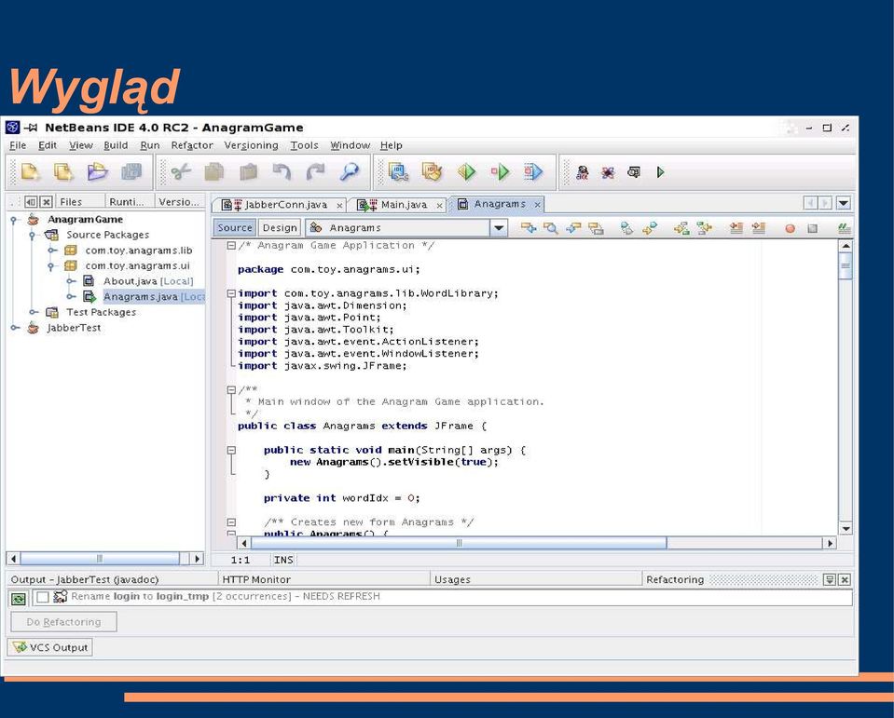This screenshot has height=718, width=894.
Task: Select Anagrams.java in the project tree
Action: click(153, 297)
